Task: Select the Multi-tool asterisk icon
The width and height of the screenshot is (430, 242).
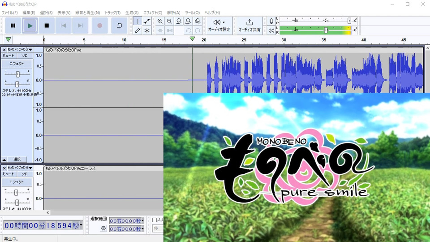Action: point(147,30)
